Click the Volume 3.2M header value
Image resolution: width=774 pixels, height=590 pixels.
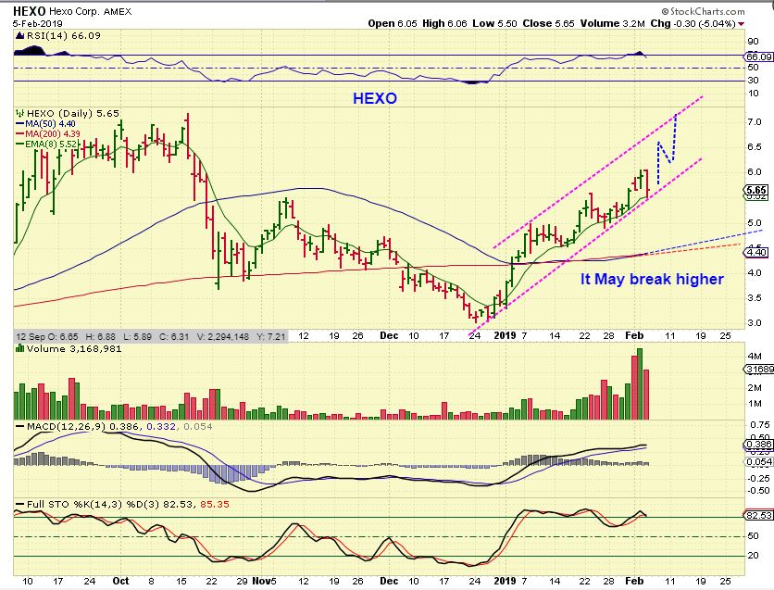click(613, 24)
